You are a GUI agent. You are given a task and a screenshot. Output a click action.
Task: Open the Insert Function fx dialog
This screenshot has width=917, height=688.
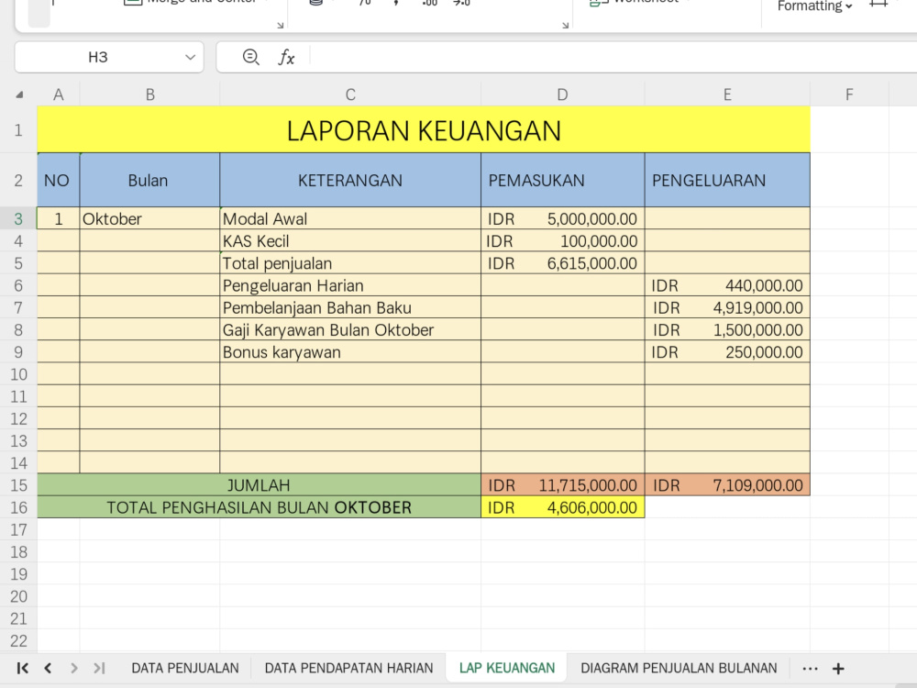(286, 57)
